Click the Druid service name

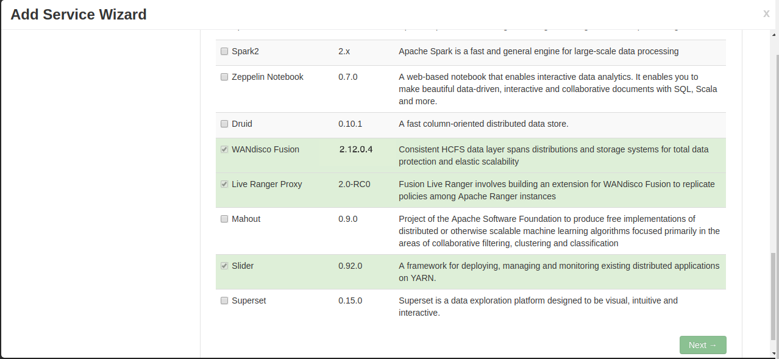click(242, 124)
